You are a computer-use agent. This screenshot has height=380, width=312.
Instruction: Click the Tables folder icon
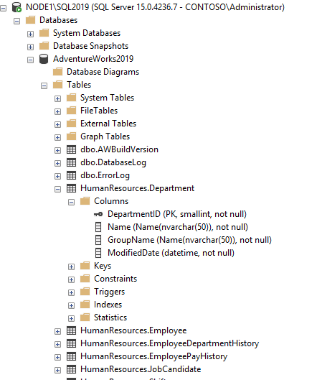pos(57,85)
